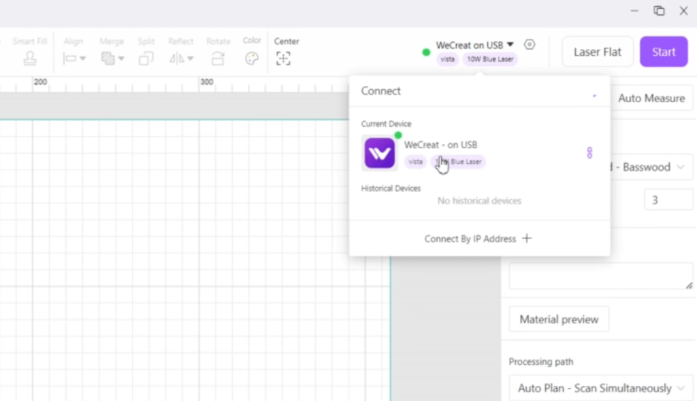This screenshot has width=697, height=401.
Task: Click the Center alignment icon
Action: [x=283, y=59]
